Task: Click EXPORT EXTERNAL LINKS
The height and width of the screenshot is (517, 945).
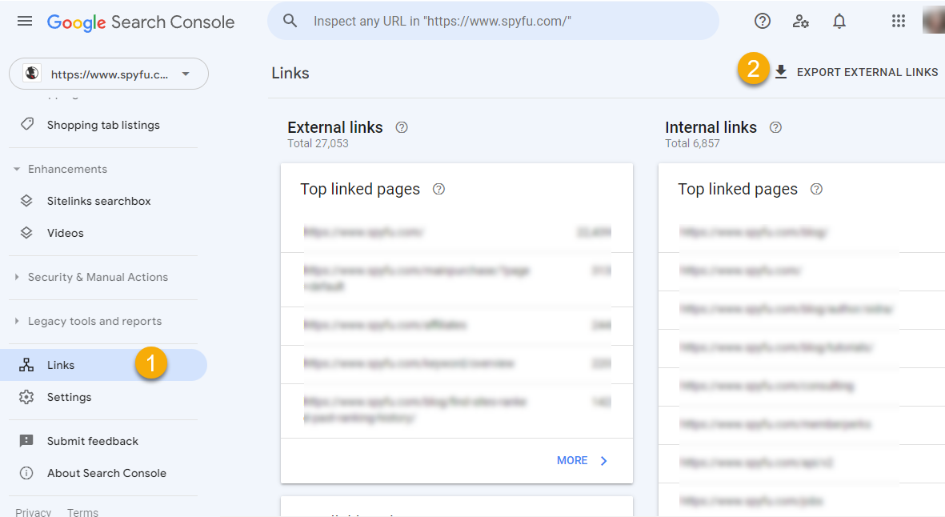Action: pyautogui.click(x=867, y=72)
